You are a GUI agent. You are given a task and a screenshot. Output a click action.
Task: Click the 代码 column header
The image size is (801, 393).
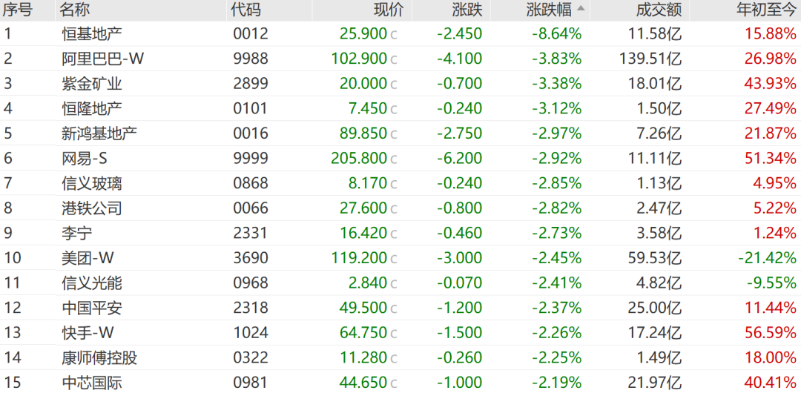tap(245, 10)
